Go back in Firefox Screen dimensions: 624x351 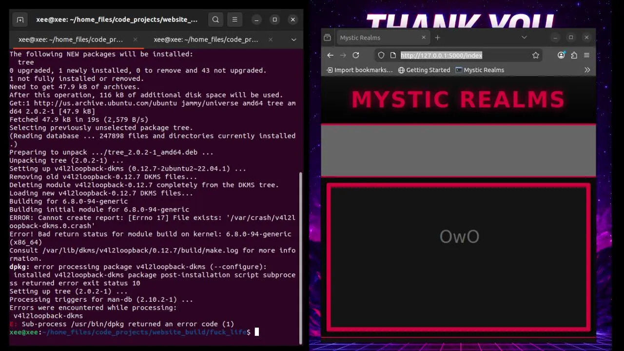pyautogui.click(x=330, y=55)
